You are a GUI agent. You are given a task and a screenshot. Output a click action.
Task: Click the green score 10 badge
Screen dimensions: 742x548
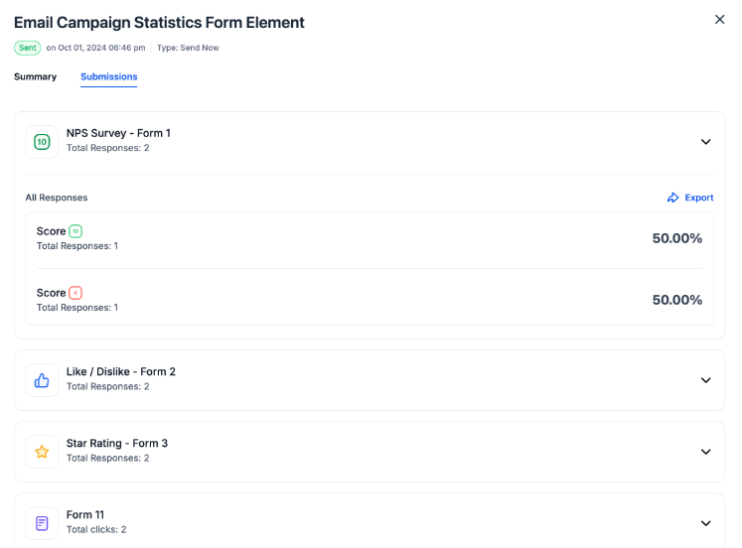pos(75,231)
